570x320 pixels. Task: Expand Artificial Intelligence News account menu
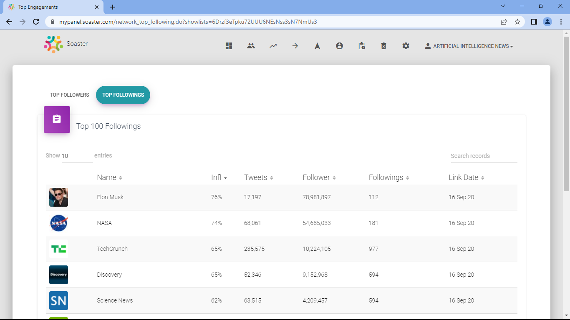pos(469,46)
